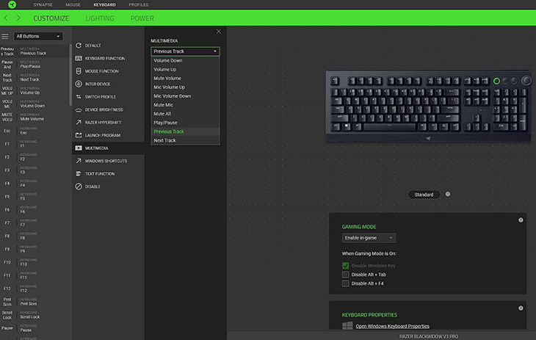Select the Launch Program icon
The height and width of the screenshot is (340, 536).
79,135
